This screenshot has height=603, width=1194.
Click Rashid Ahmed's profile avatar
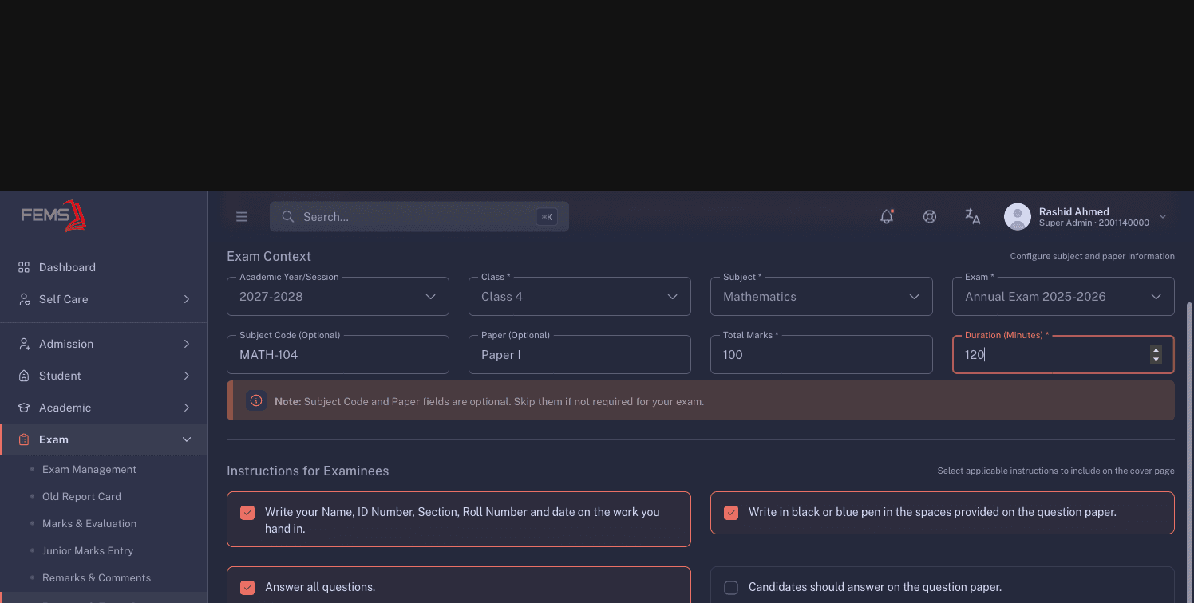point(1017,216)
